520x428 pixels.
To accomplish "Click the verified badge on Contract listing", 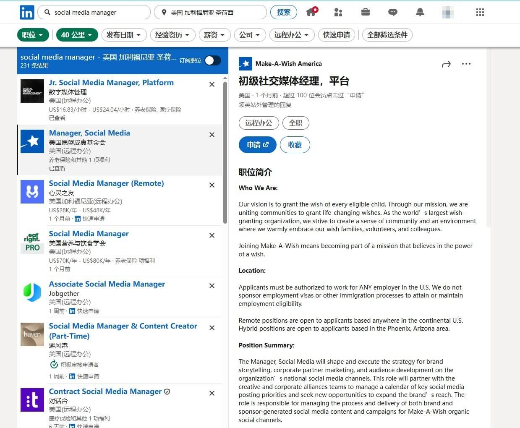I will pos(167,391).
